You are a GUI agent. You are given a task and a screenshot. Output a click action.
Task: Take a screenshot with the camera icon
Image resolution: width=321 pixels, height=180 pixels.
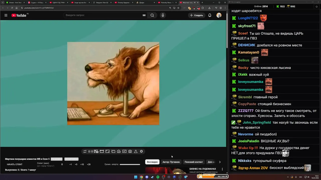[x=130, y=151]
